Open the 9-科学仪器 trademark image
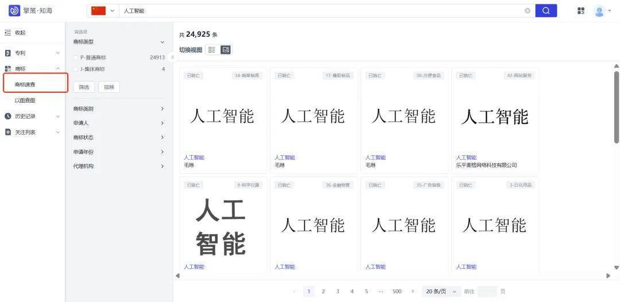This screenshot has width=620, height=302. pos(221,227)
